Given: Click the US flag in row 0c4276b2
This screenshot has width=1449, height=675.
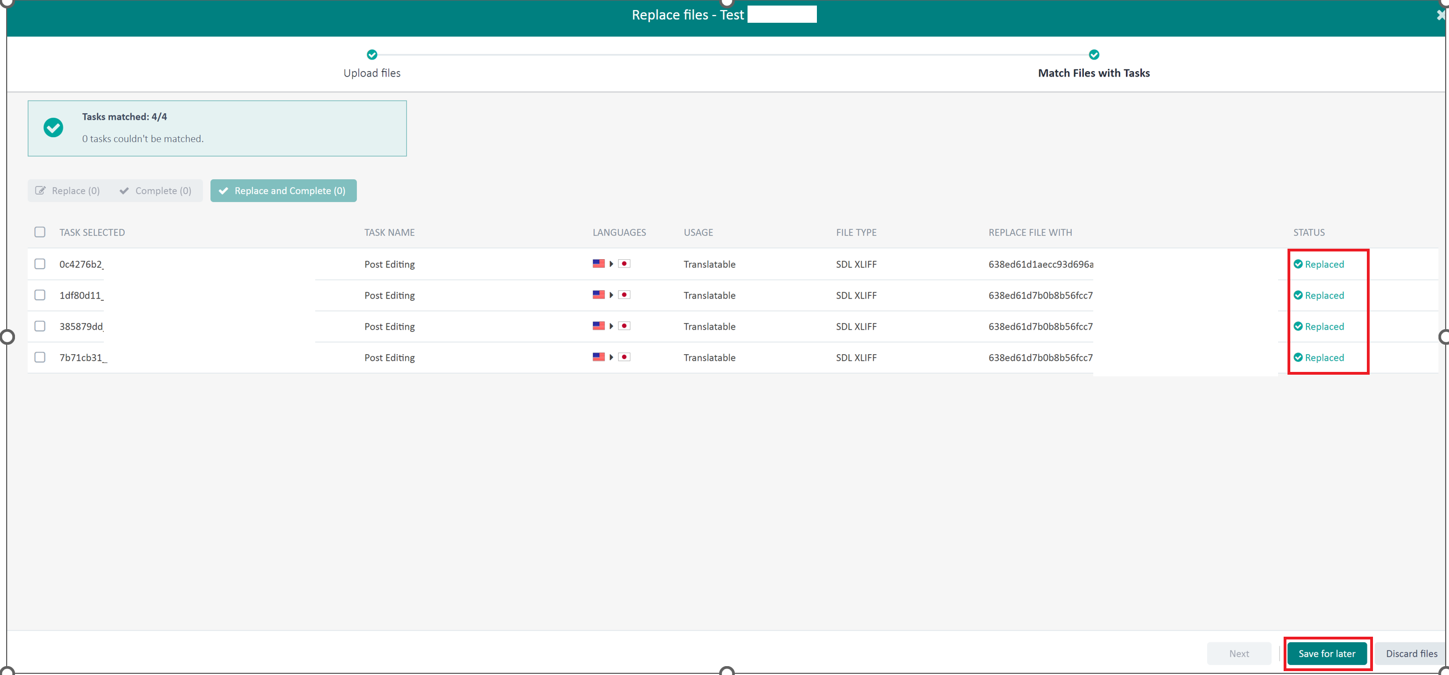Looking at the screenshot, I should tap(598, 264).
